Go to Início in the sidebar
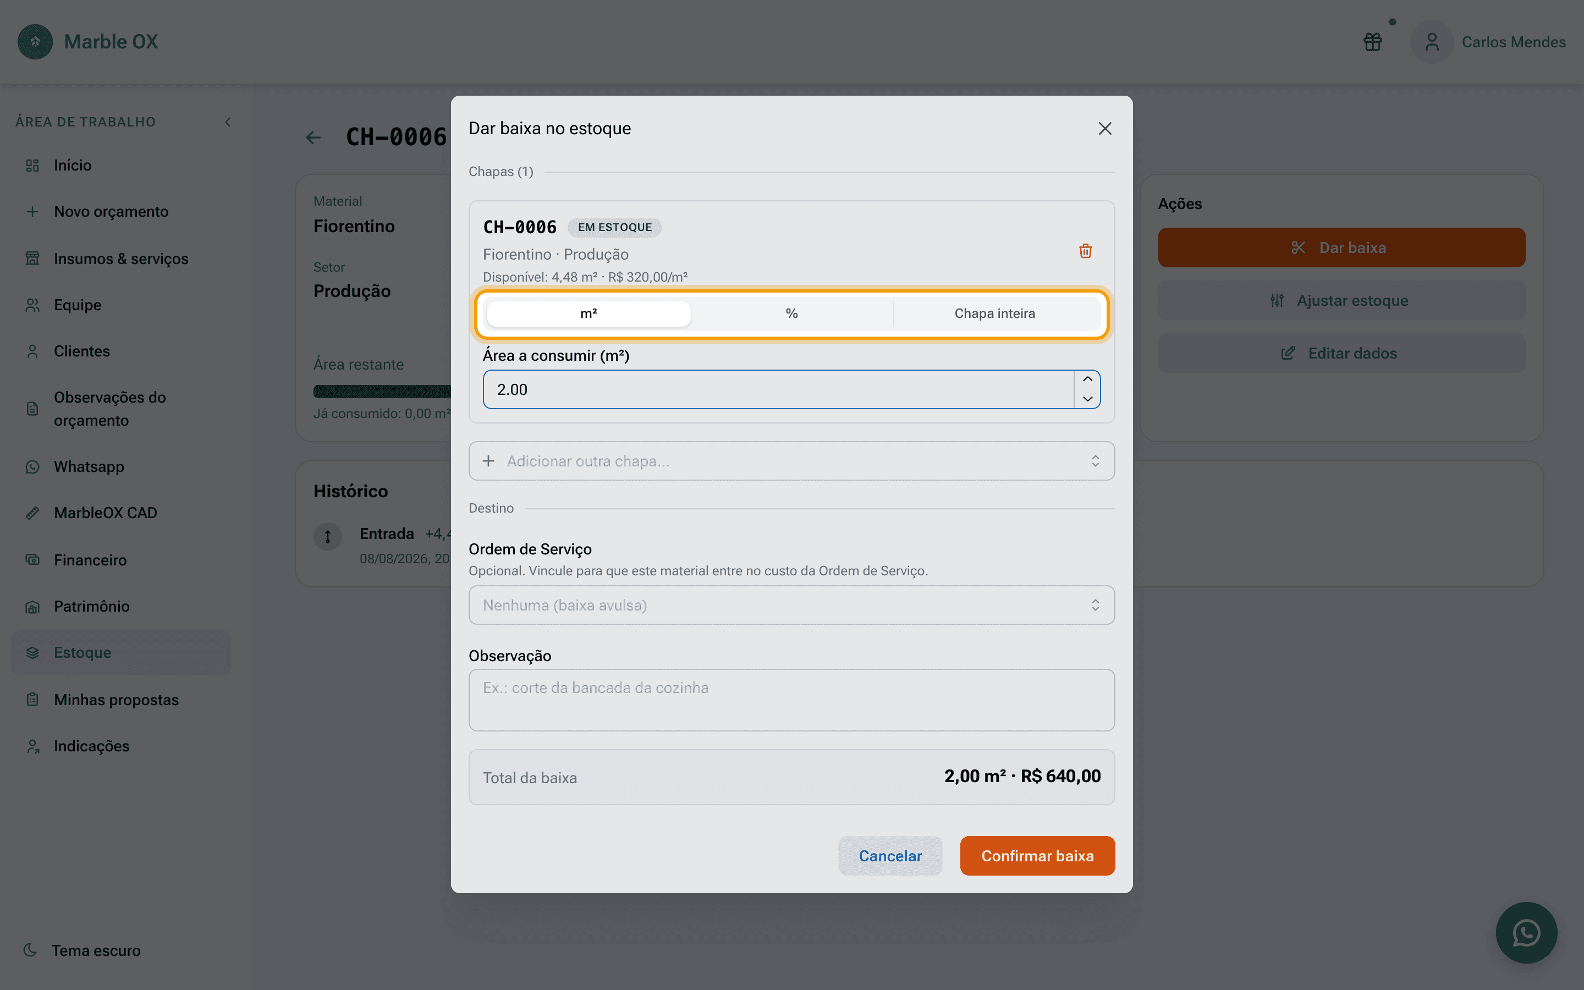Screen dimensions: 1584x990 coord(120,166)
